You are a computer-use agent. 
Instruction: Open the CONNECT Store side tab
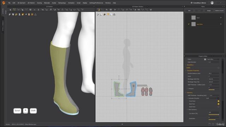tap(3, 26)
